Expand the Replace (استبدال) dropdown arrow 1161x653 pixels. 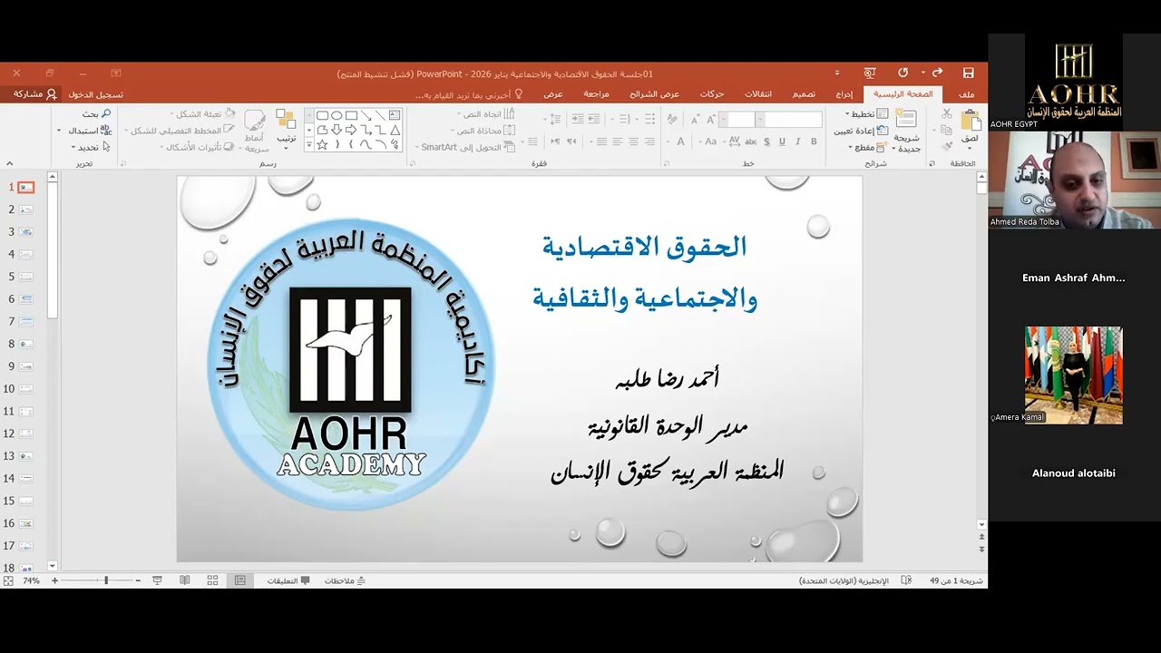pyautogui.click(x=59, y=131)
